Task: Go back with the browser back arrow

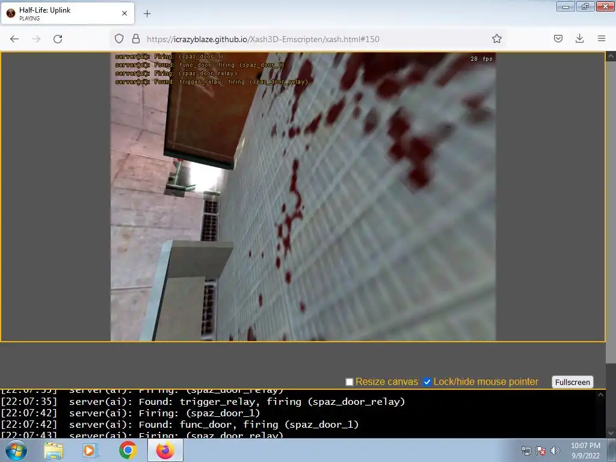Action: click(14, 39)
